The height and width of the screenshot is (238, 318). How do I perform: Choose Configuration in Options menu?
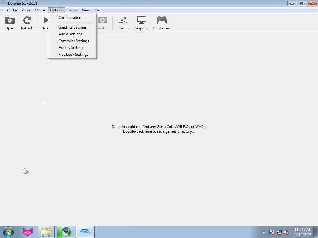72,18
